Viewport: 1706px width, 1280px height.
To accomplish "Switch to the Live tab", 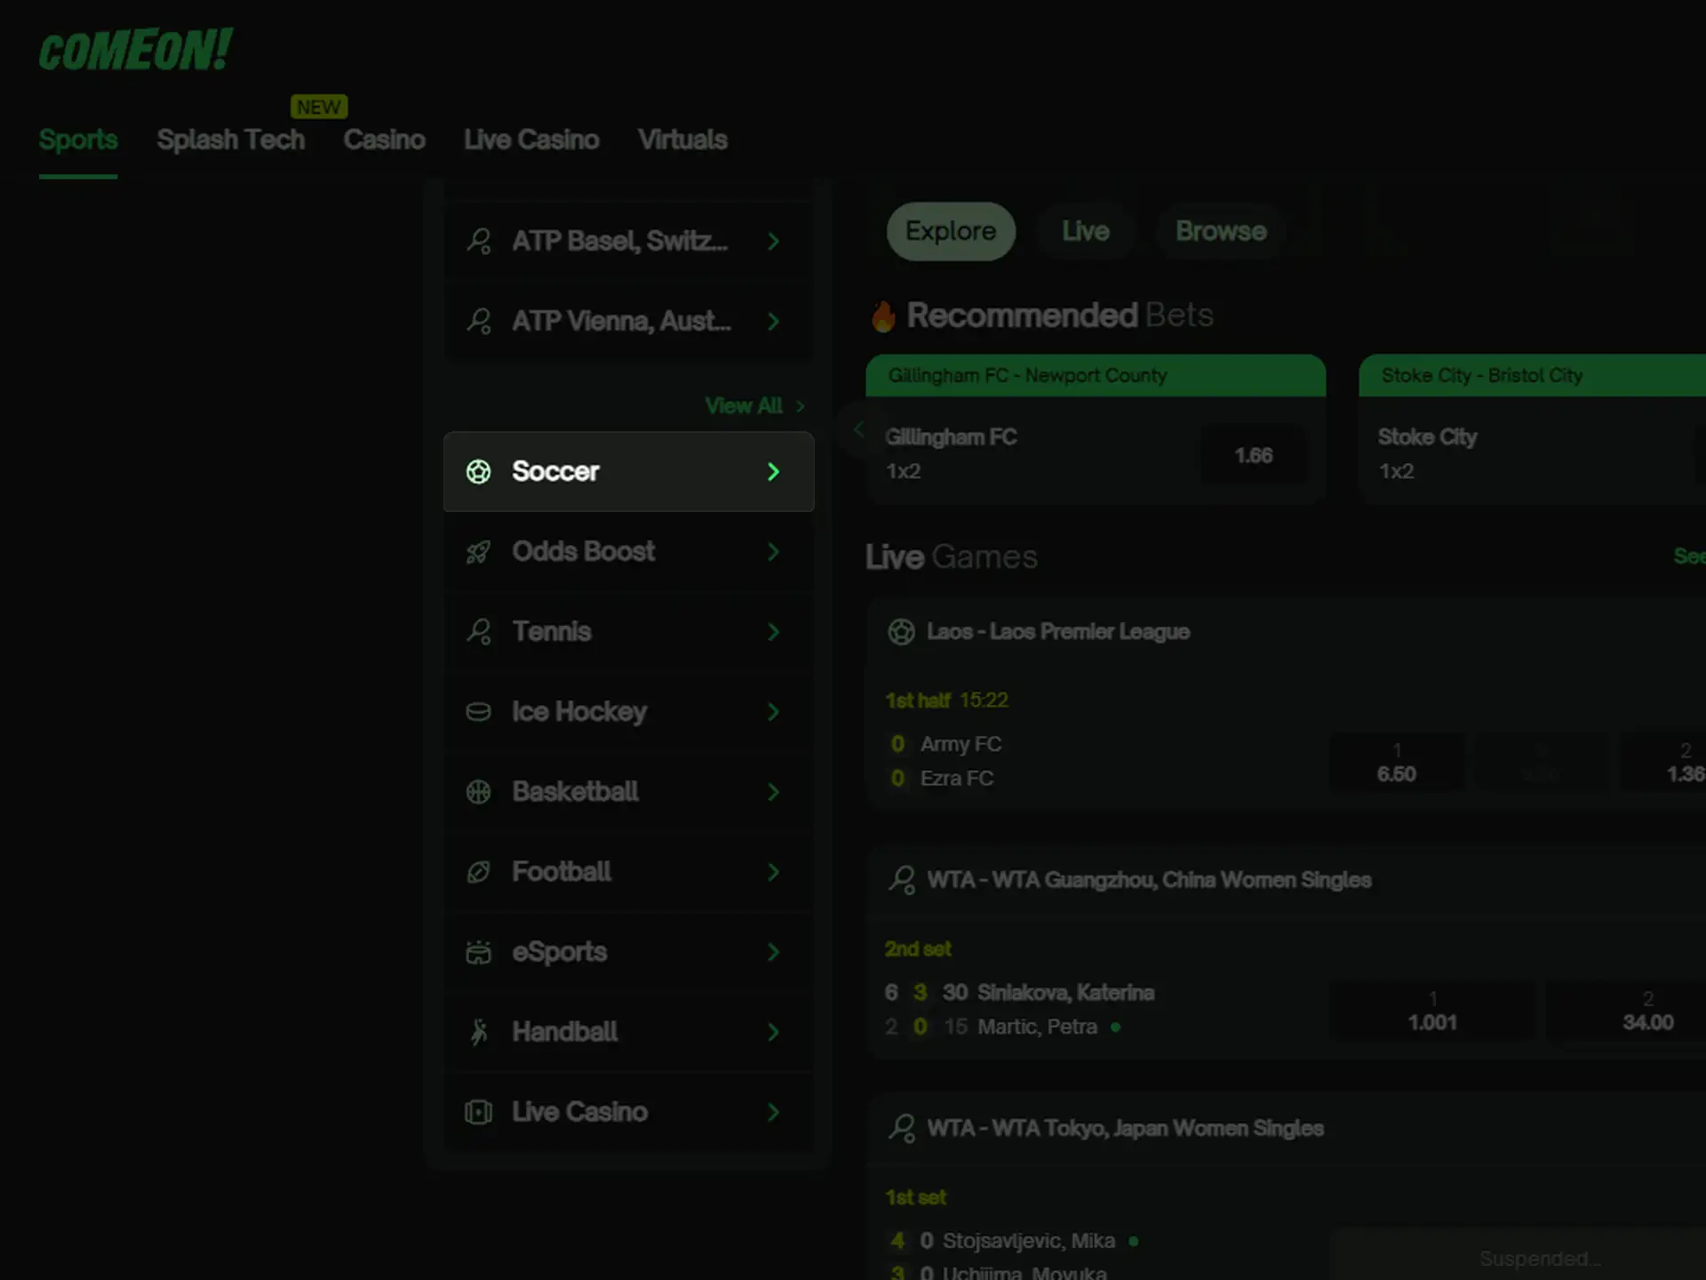I will pyautogui.click(x=1086, y=231).
